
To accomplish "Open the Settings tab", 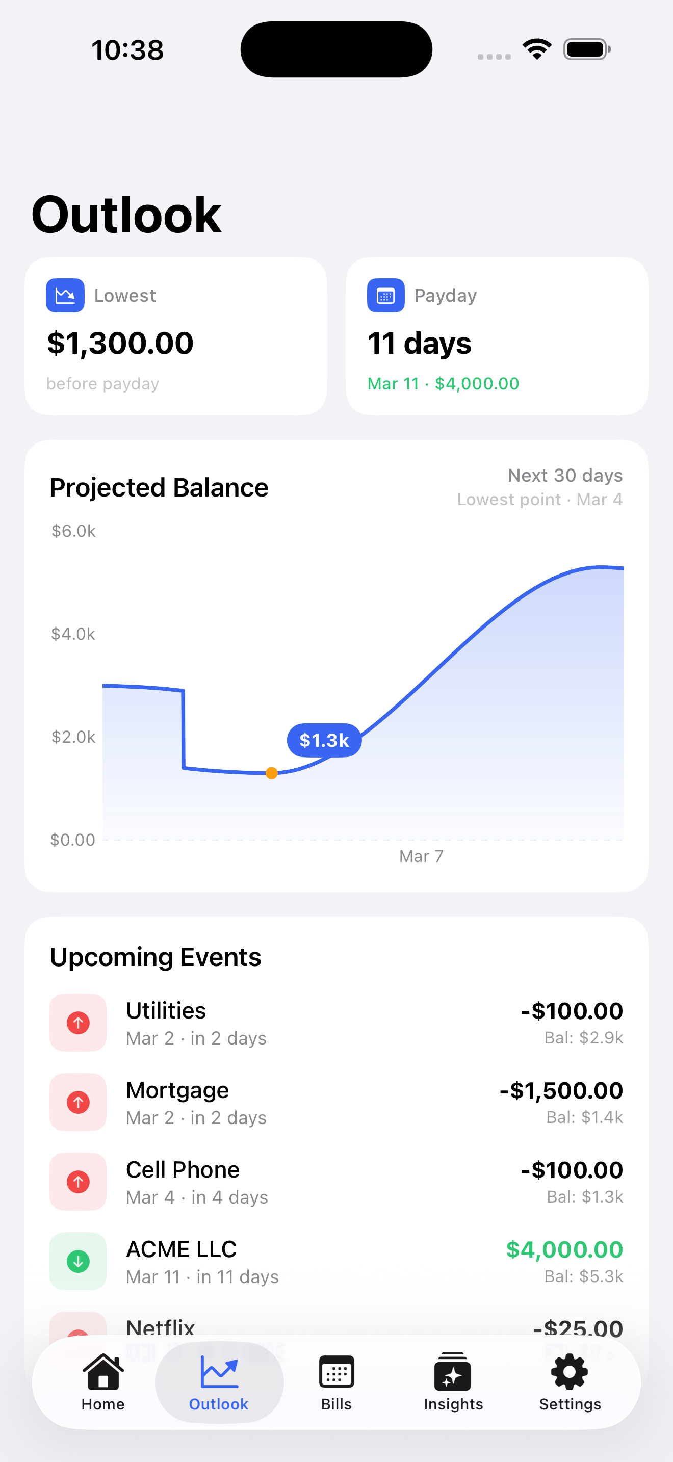I will [570, 1382].
